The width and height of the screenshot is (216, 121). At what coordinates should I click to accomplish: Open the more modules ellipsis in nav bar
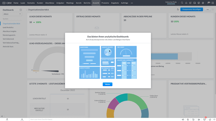(132, 3)
